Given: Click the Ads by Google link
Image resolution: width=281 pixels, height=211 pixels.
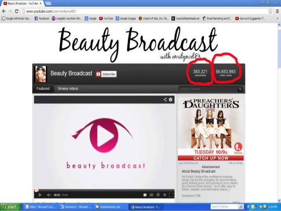Looking at the screenshot, I should [x=236, y=163].
